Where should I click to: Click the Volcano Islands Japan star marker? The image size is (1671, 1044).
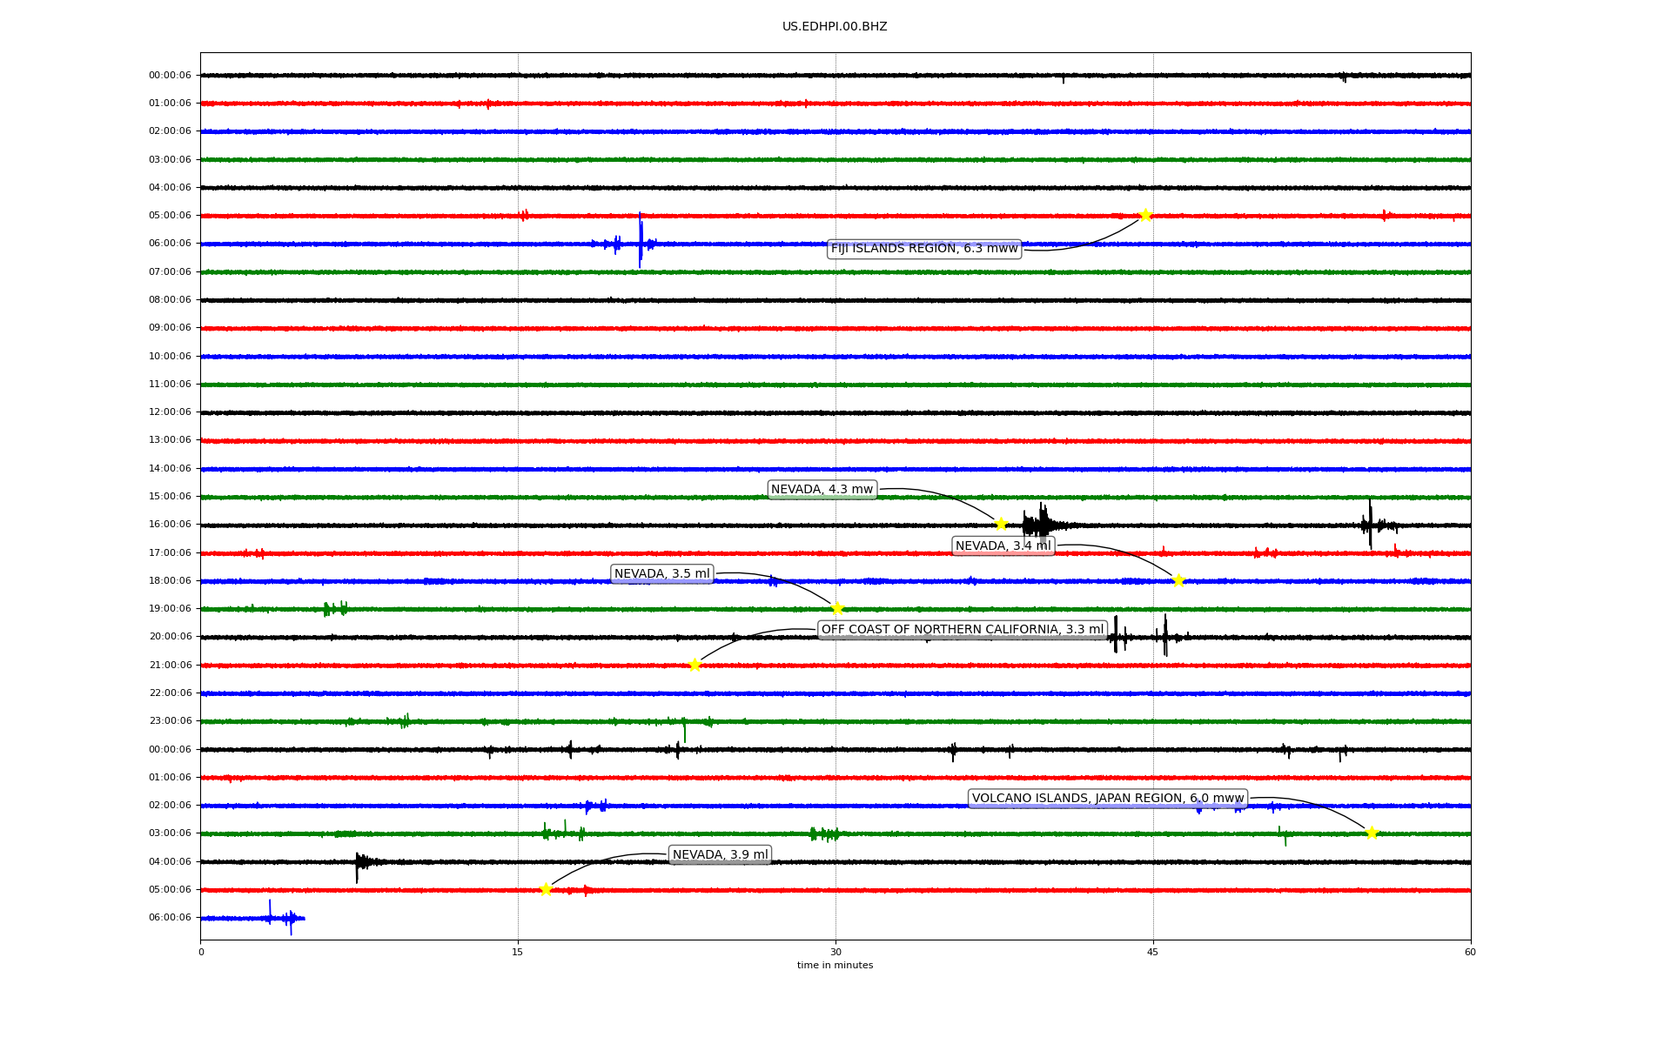1372,833
